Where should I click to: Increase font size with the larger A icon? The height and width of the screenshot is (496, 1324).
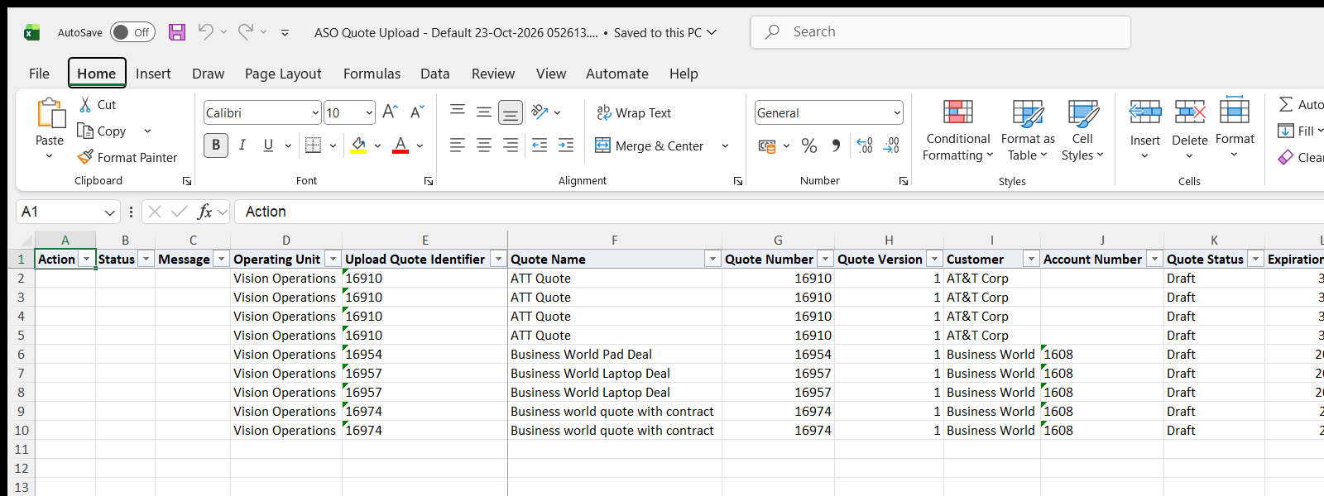391,112
